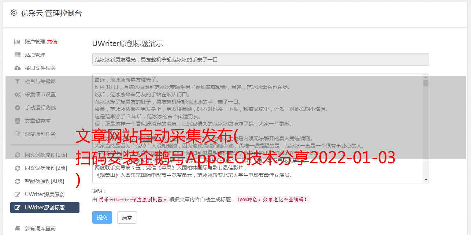Click the play icon for 手动运行测试

pos(17,108)
